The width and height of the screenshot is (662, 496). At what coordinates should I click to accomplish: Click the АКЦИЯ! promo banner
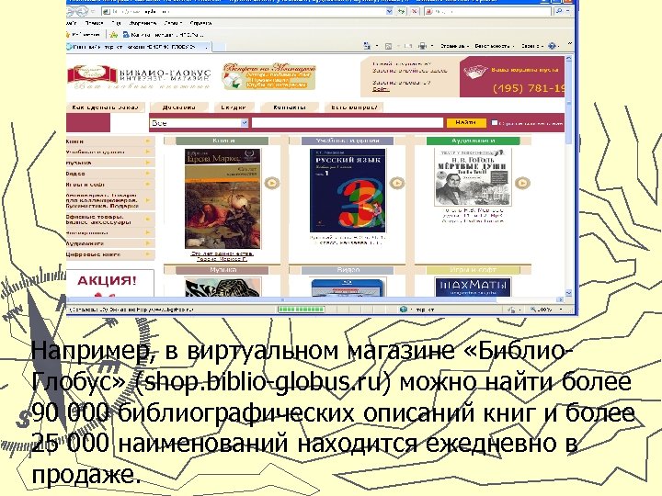coord(110,284)
